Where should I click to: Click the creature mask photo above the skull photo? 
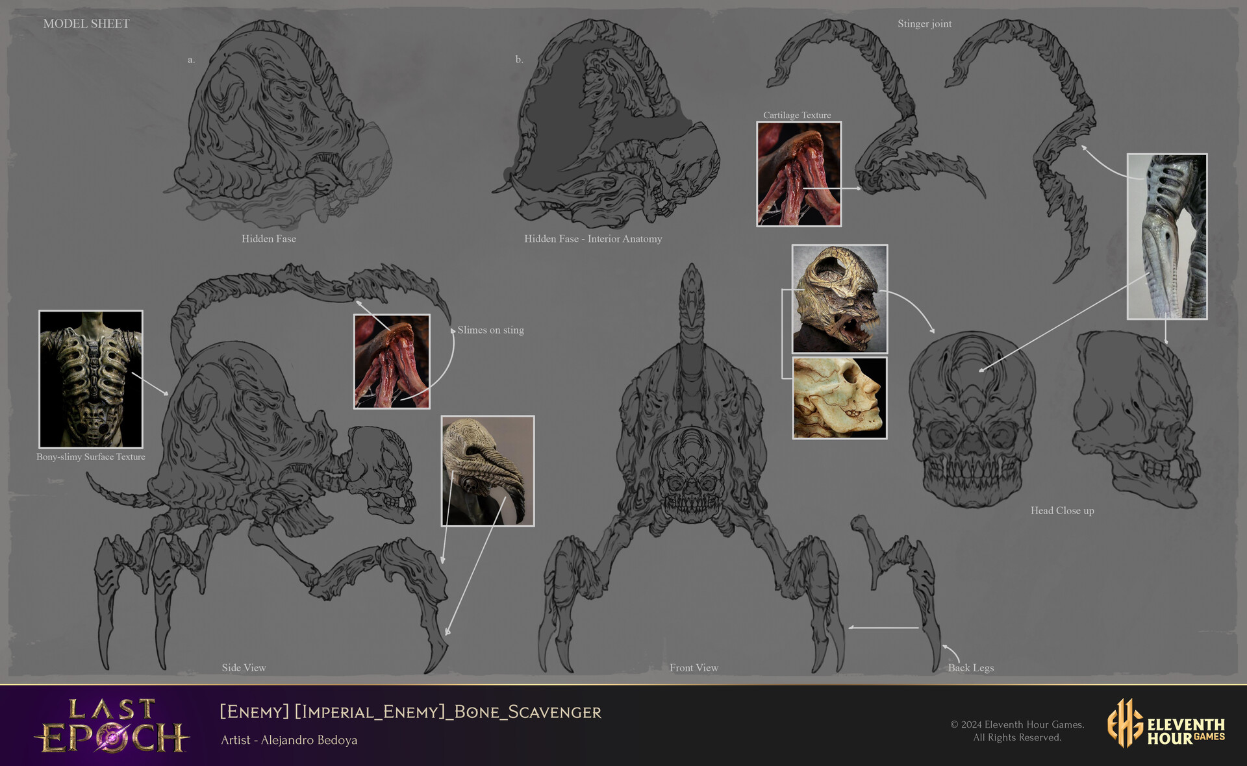point(839,299)
